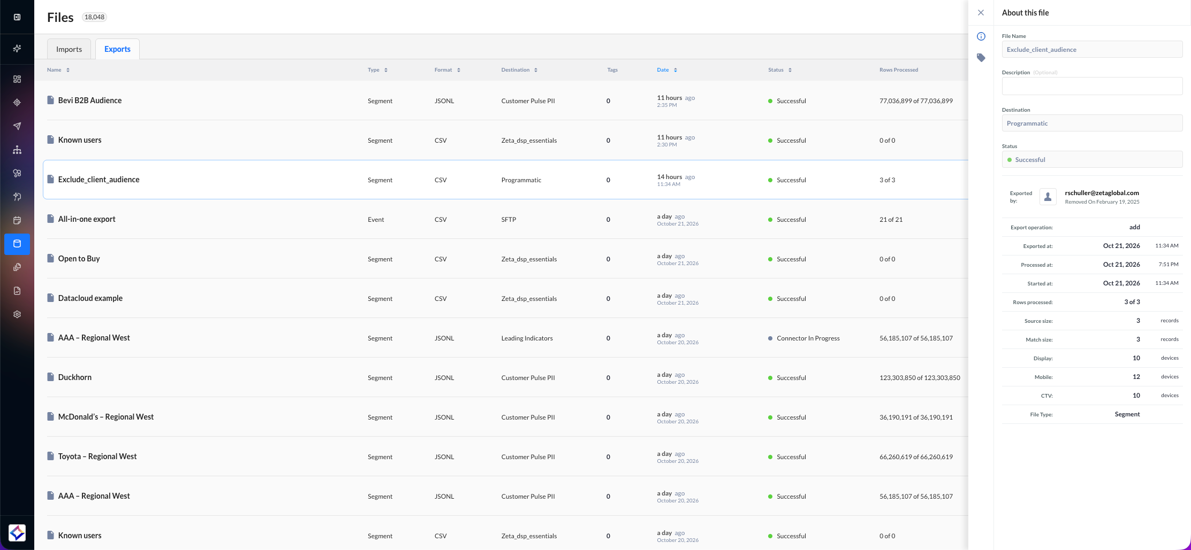Switch to the Imports tab

pos(69,49)
